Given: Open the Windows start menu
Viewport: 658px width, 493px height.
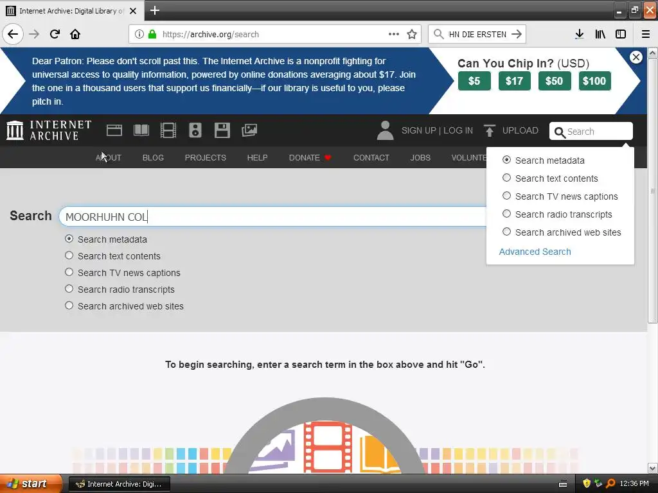Looking at the screenshot, I should pyautogui.click(x=30, y=484).
